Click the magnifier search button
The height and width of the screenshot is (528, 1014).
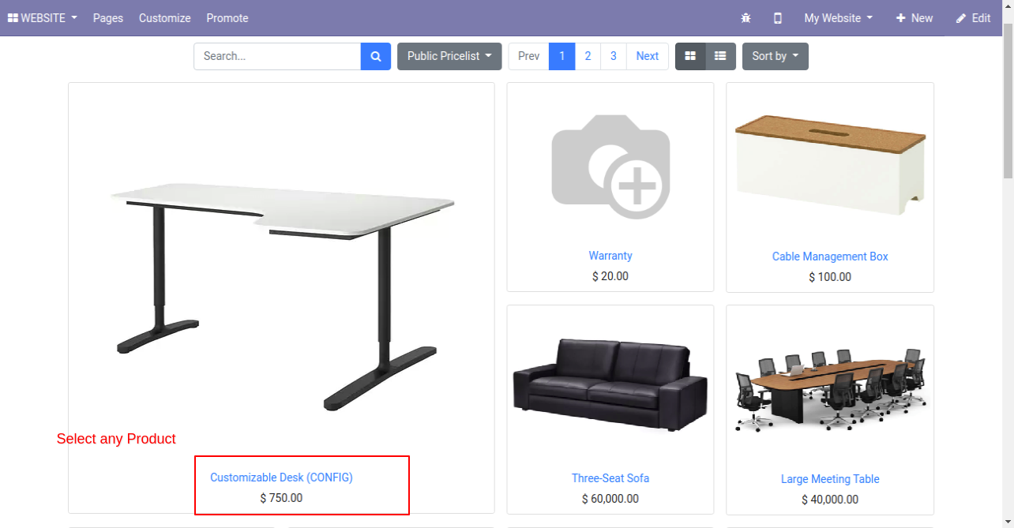coord(376,56)
